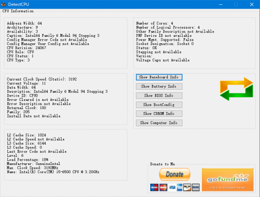Select the Show BootConfig button
Viewport: 260px width, 197px height.
159,105
